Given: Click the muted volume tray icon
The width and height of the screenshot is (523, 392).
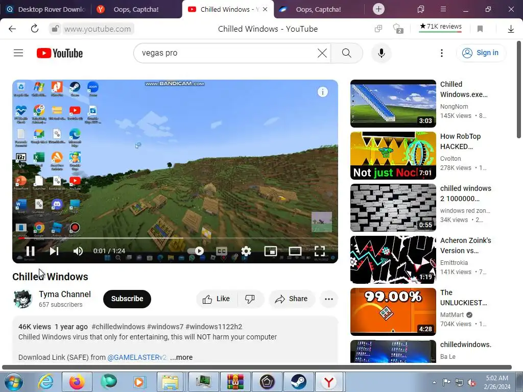Looking at the screenshot, I should [471, 382].
